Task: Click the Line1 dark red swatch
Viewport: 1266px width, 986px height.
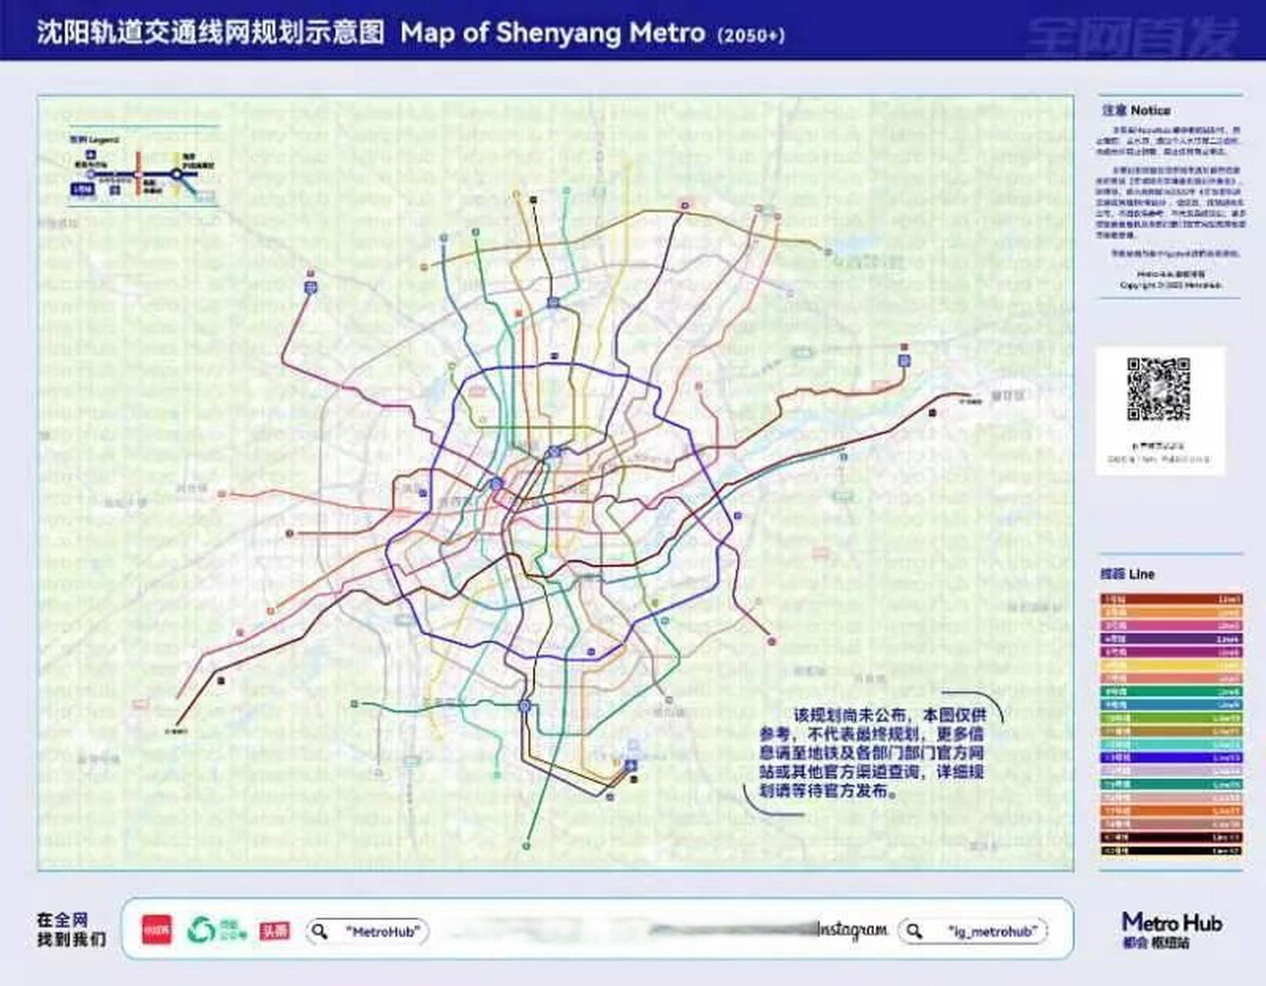Action: pos(1171,599)
